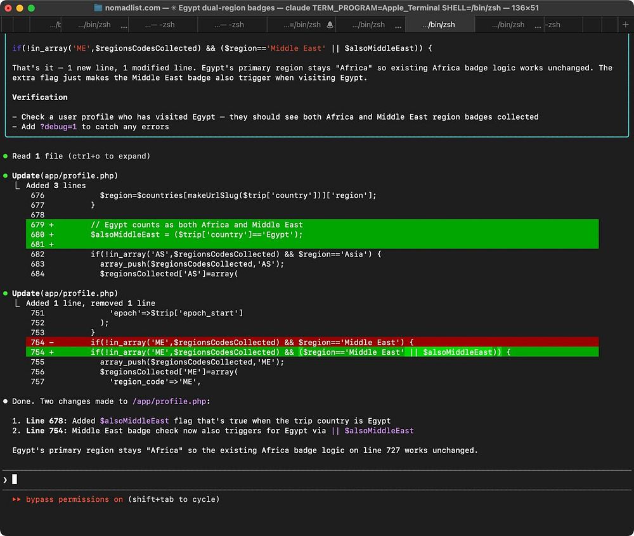Click the new tab plus button
Image resolution: width=634 pixels, height=536 pixels.
[626, 24]
